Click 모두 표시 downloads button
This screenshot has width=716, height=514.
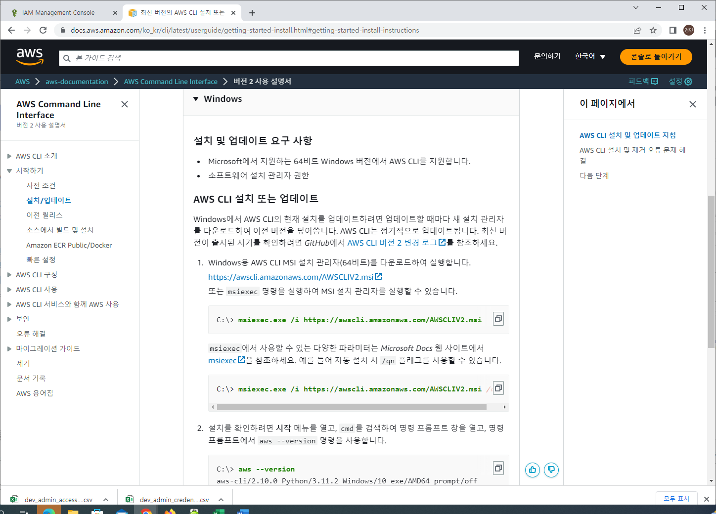coord(676,499)
